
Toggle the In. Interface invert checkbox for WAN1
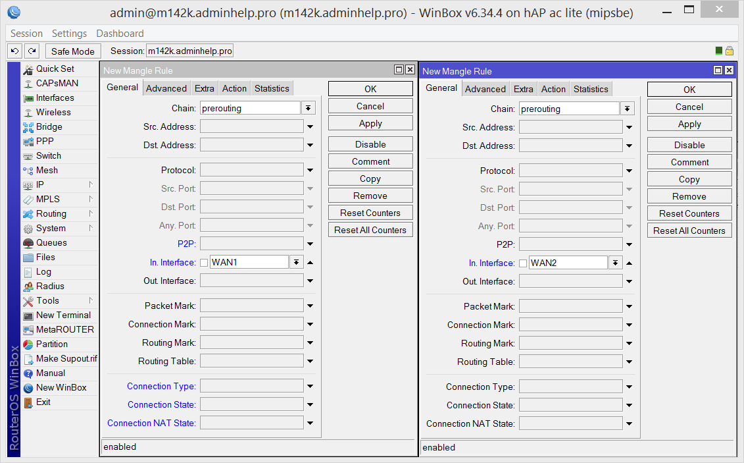(204, 263)
